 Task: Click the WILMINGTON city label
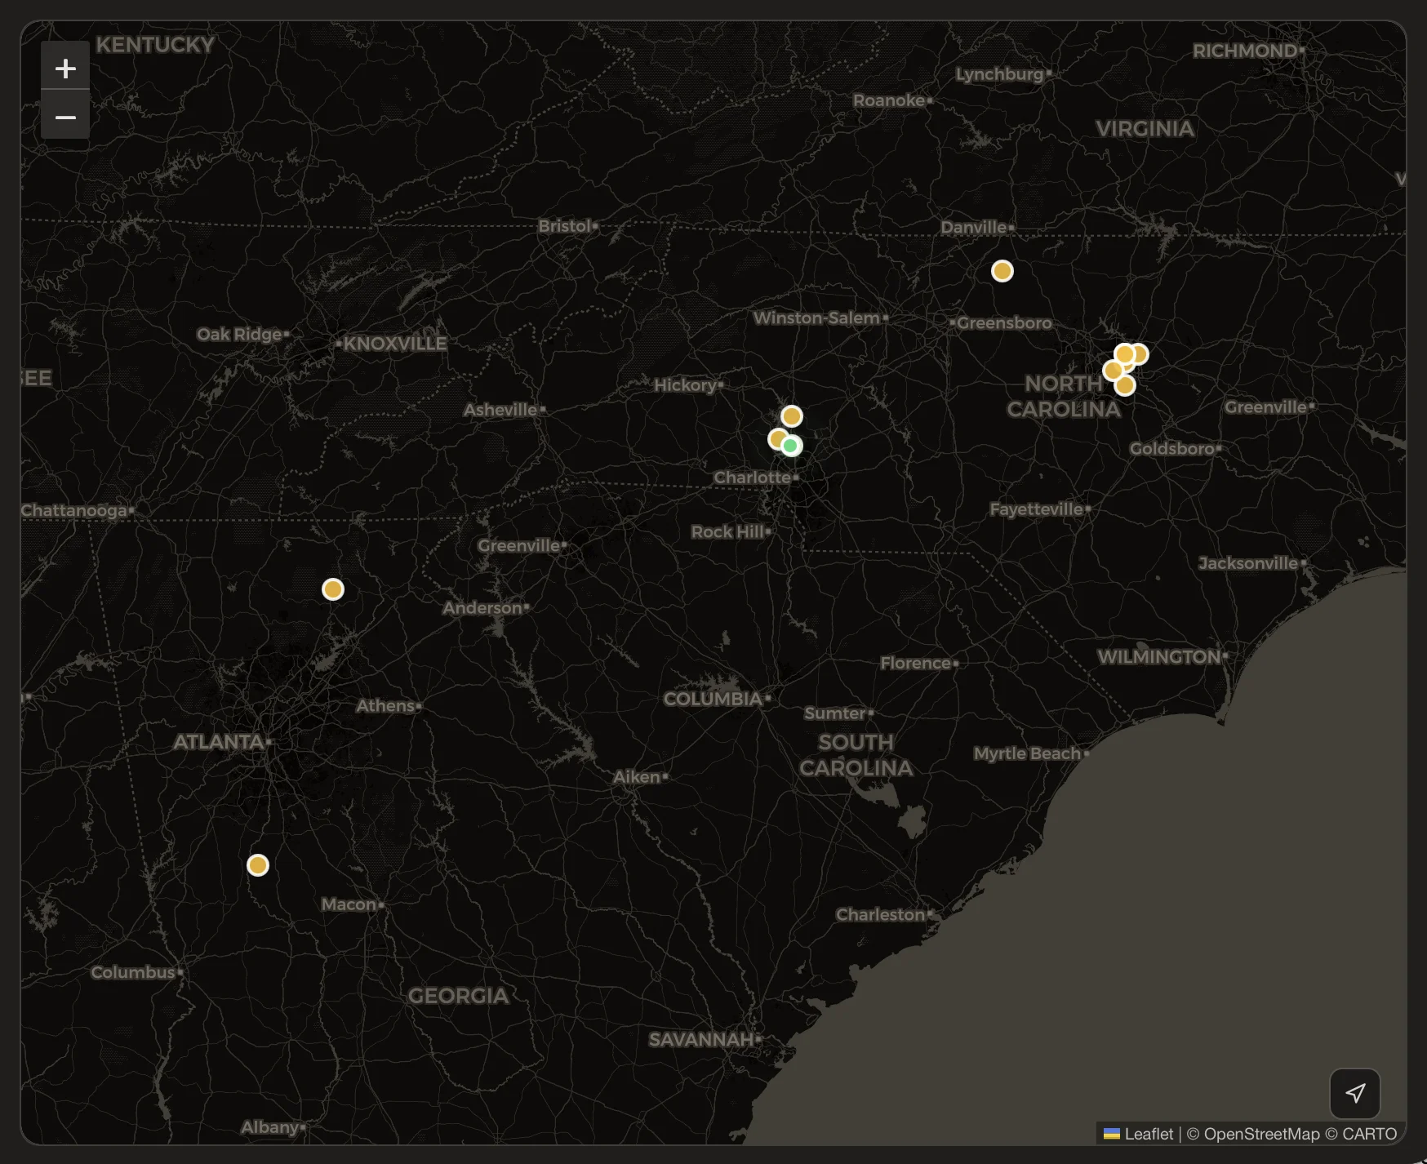[1159, 657]
